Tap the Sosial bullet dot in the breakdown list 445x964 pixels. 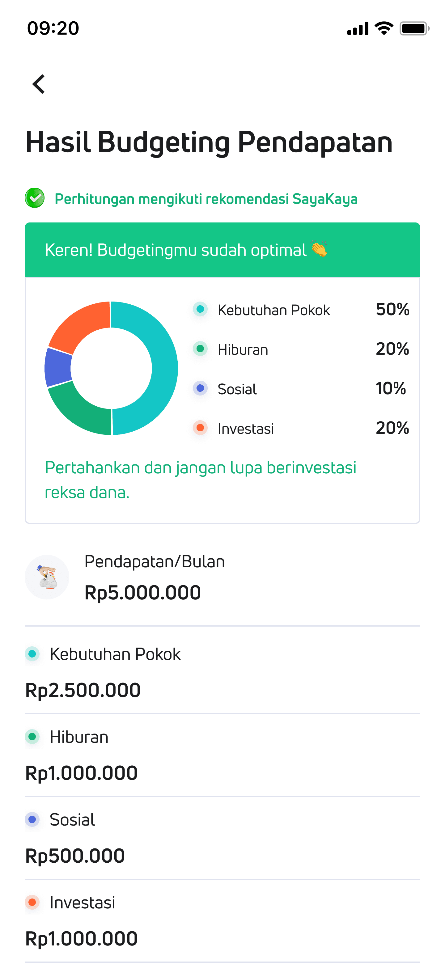pyautogui.click(x=32, y=819)
